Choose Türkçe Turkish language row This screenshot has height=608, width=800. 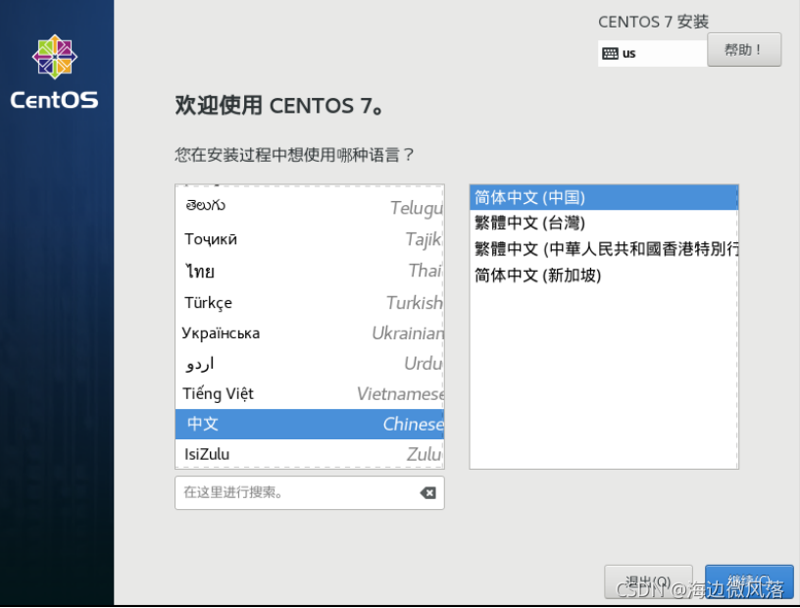pyautogui.click(x=309, y=302)
